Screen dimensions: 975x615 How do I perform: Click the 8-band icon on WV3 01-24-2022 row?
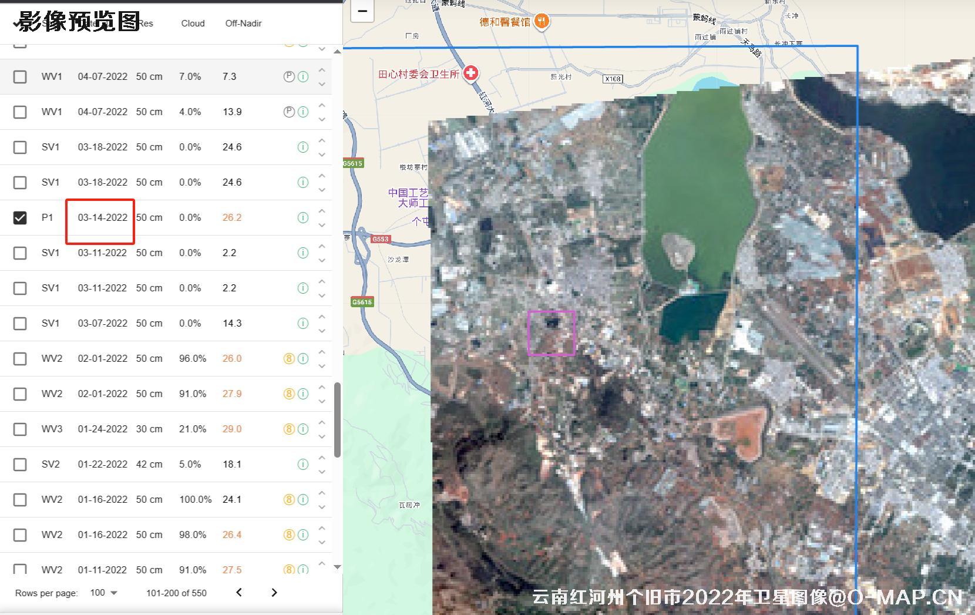pyautogui.click(x=288, y=429)
